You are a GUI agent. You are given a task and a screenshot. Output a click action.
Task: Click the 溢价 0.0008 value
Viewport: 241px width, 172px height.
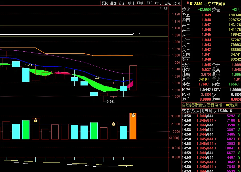(205, 99)
